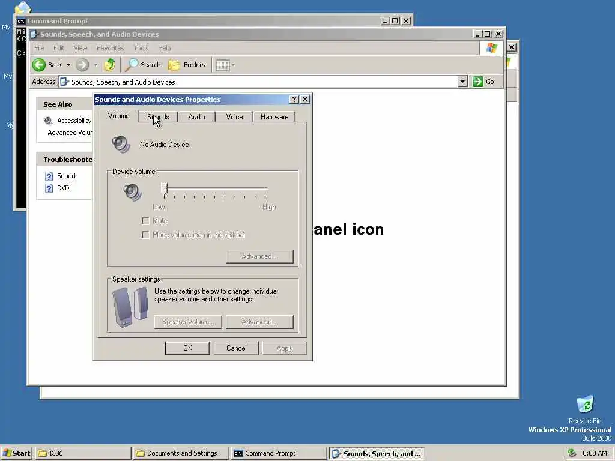
Task: Click the system tray network icon
Action: (x=572, y=453)
